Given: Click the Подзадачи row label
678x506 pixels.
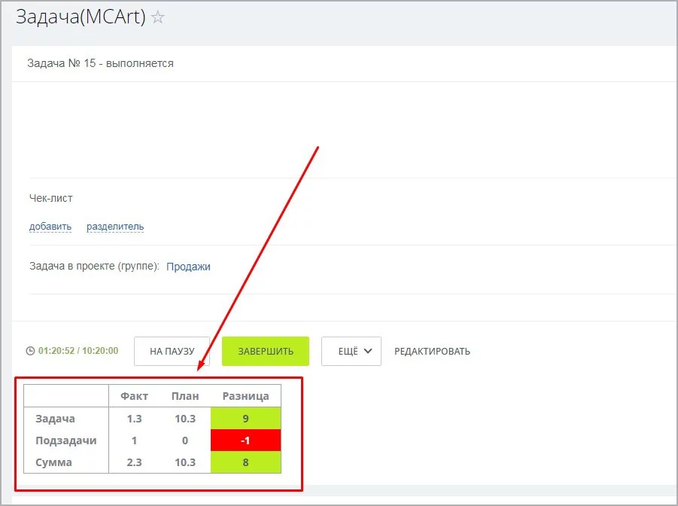Looking at the screenshot, I should [66, 440].
